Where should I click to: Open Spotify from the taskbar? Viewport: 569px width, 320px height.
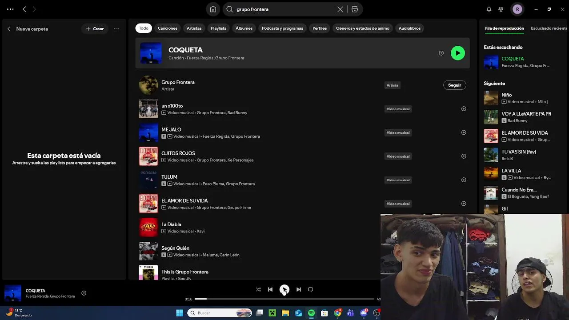pos(311,313)
